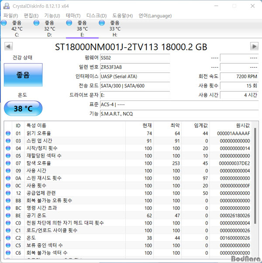
Task: Click the features field S.M.A.R.T., NCQ
Action: click(179, 114)
